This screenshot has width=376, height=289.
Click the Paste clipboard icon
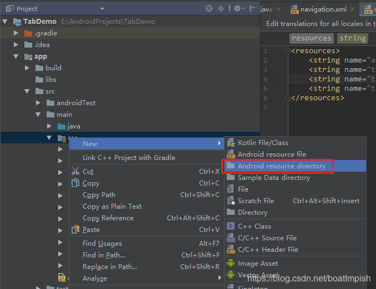point(75,229)
